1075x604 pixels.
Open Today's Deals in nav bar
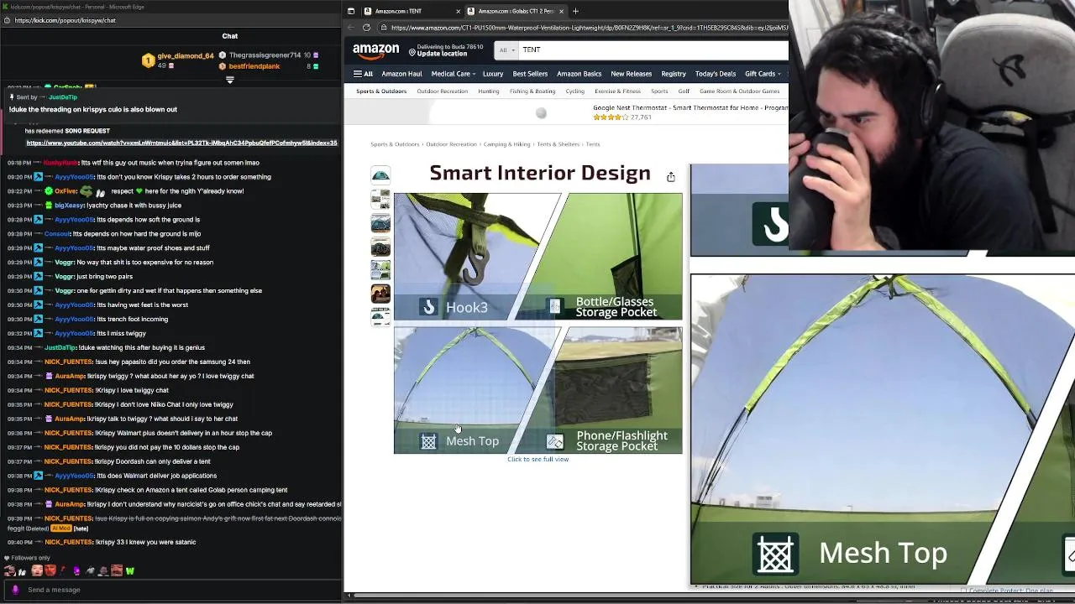point(715,74)
